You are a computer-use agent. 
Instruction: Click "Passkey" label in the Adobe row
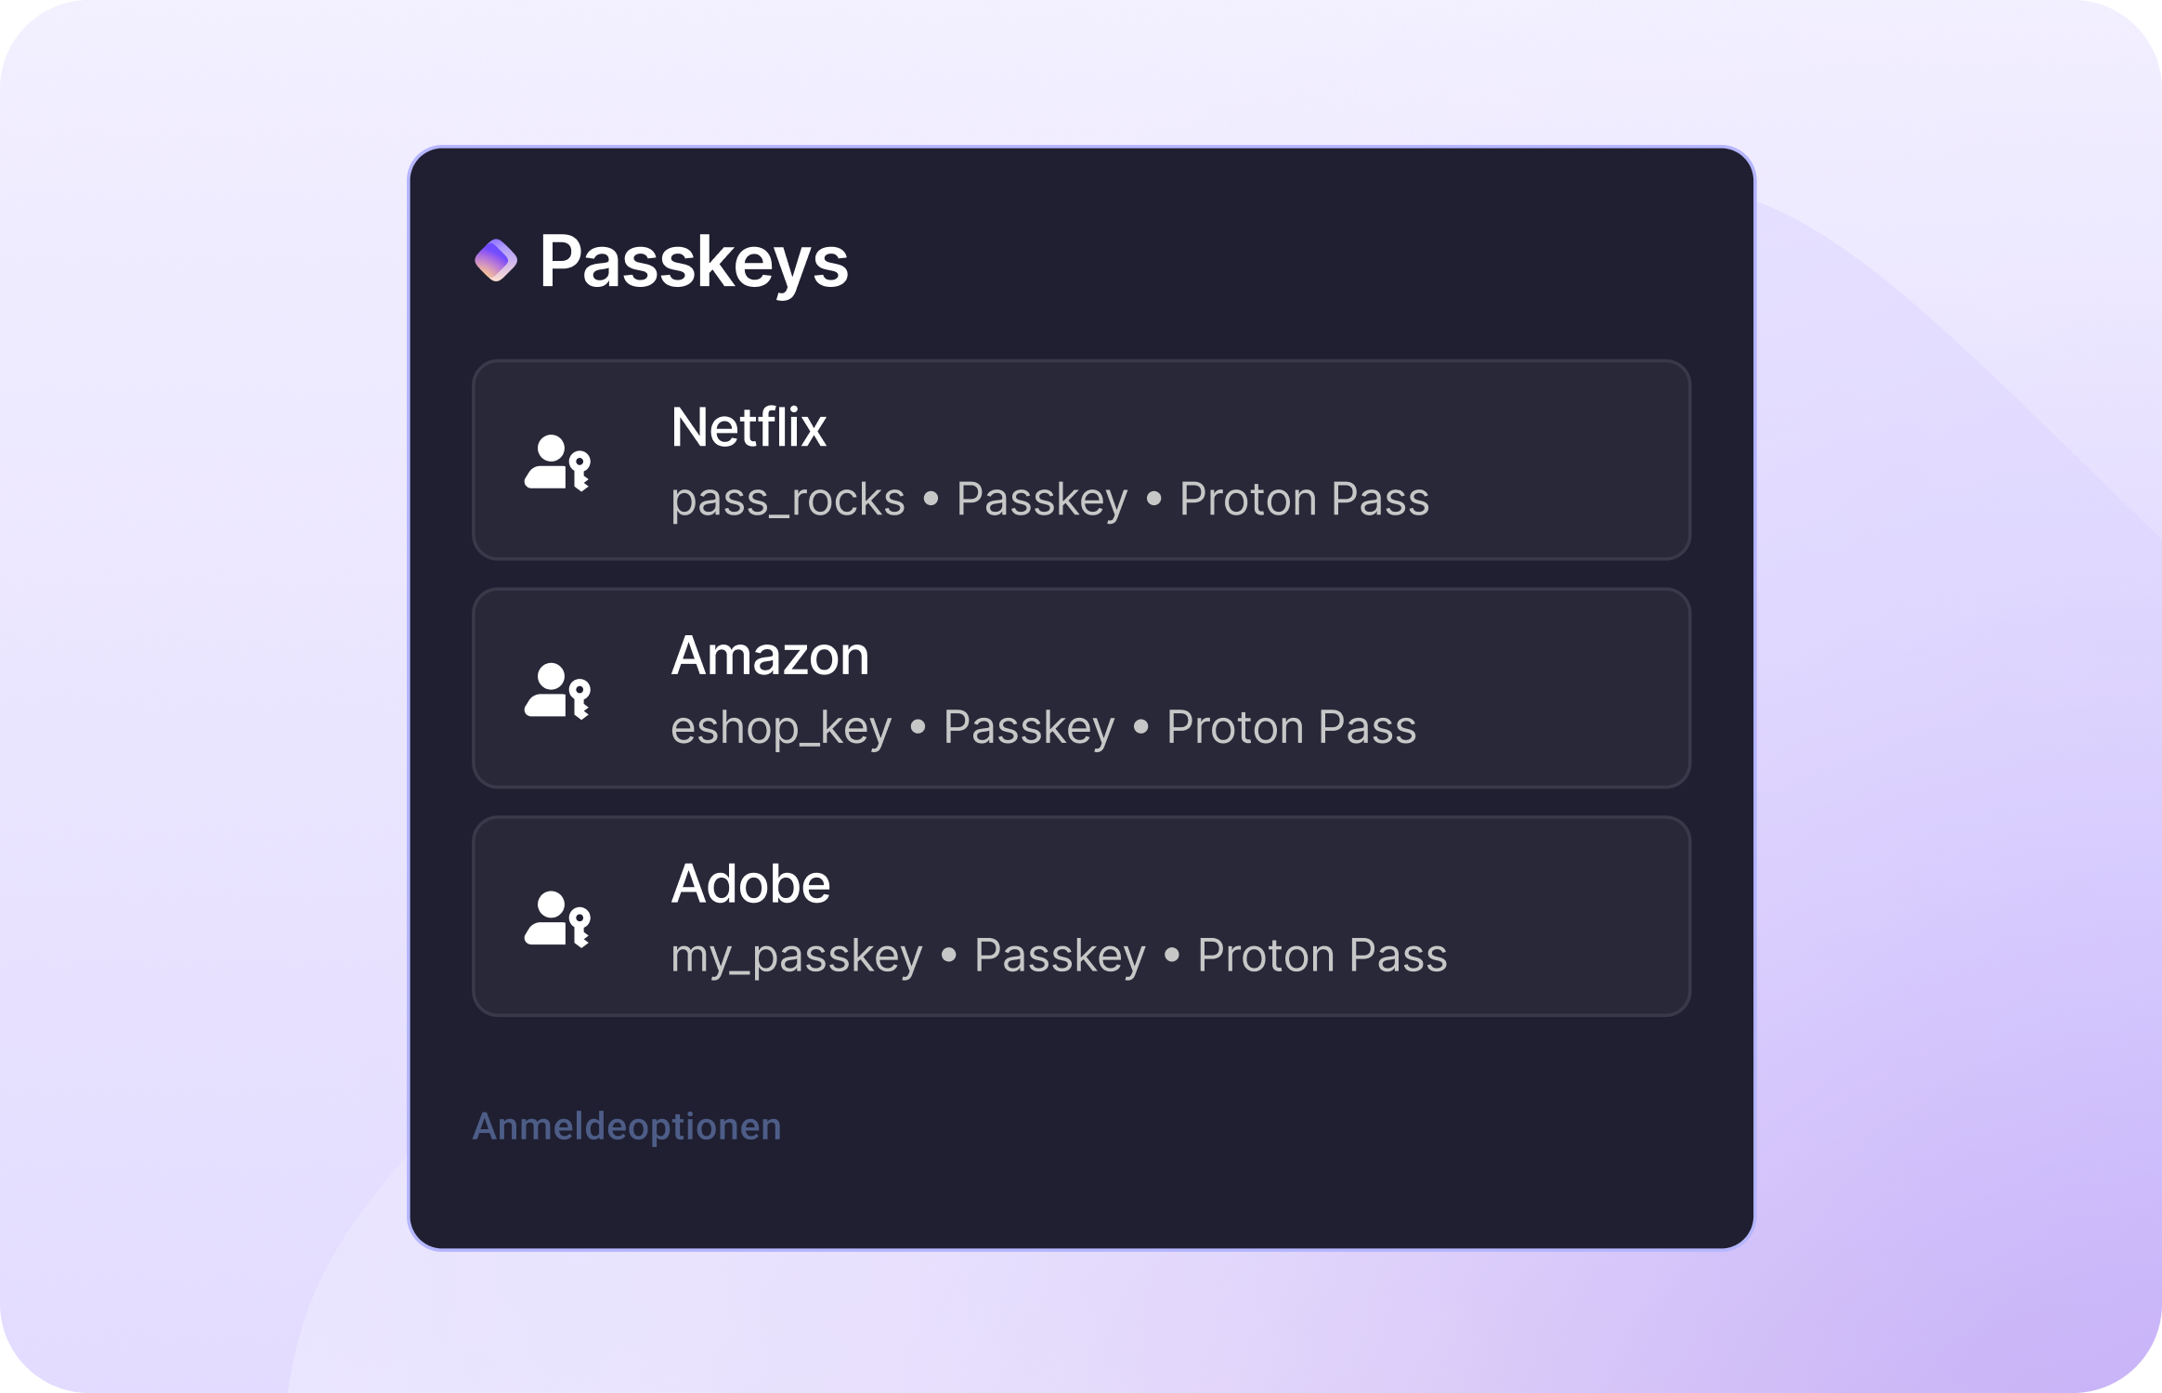pyautogui.click(x=1060, y=957)
